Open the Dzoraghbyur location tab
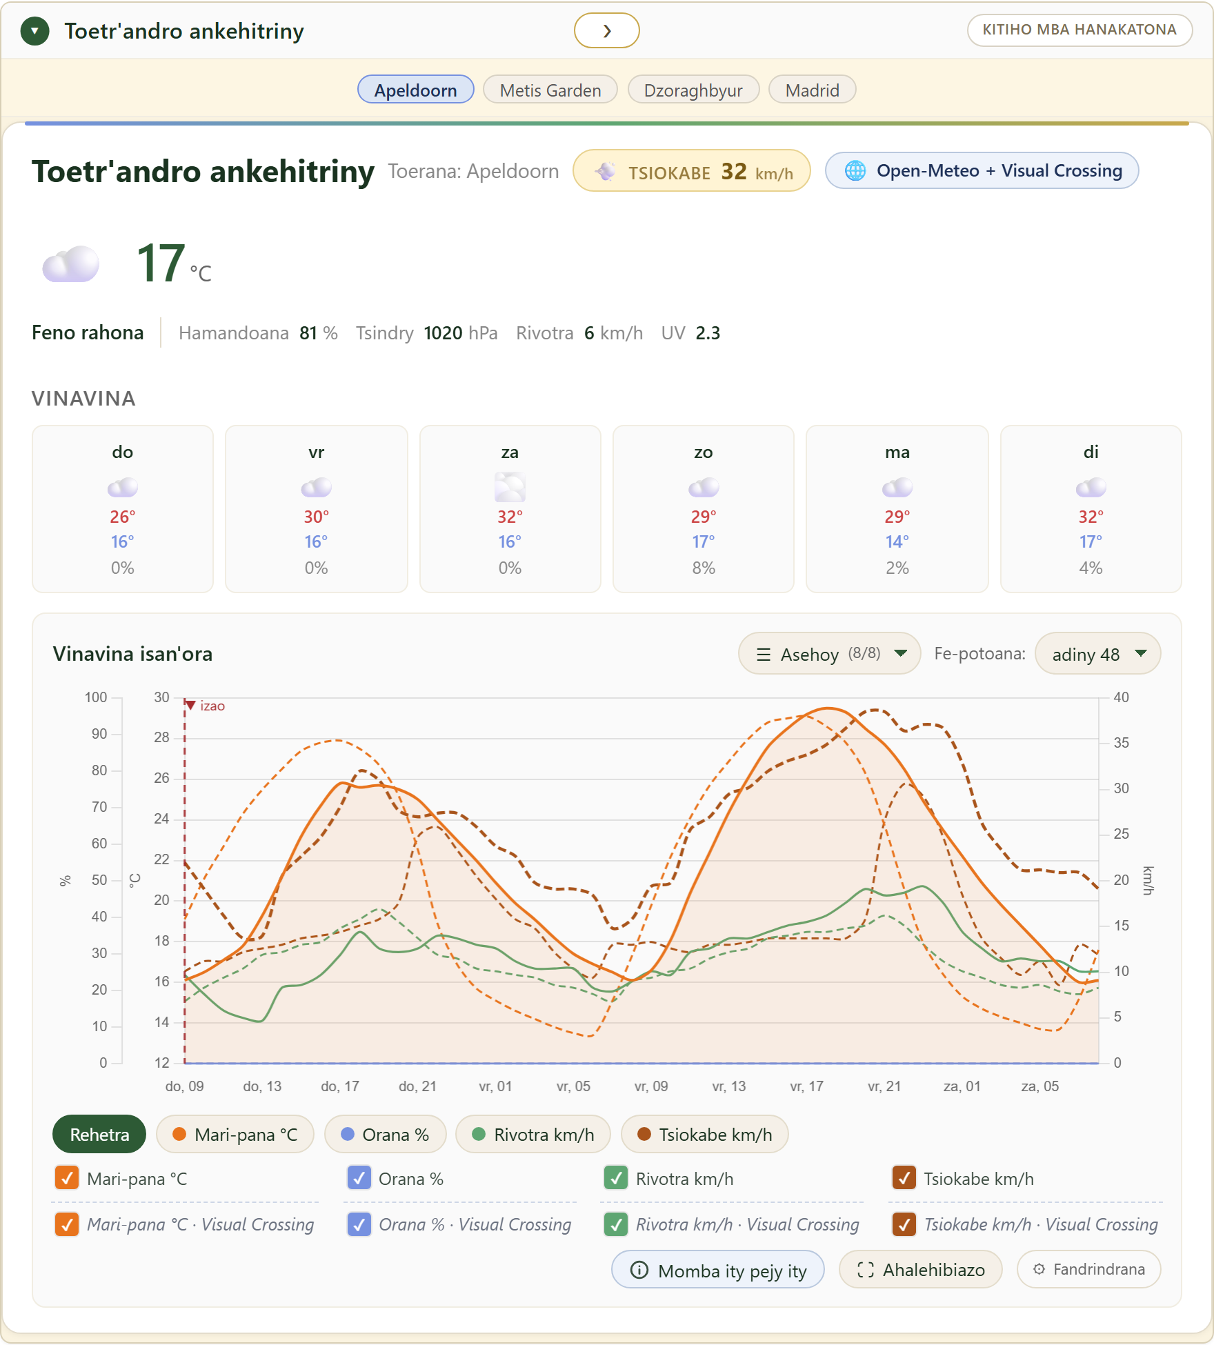The image size is (1214, 1345). pos(693,90)
